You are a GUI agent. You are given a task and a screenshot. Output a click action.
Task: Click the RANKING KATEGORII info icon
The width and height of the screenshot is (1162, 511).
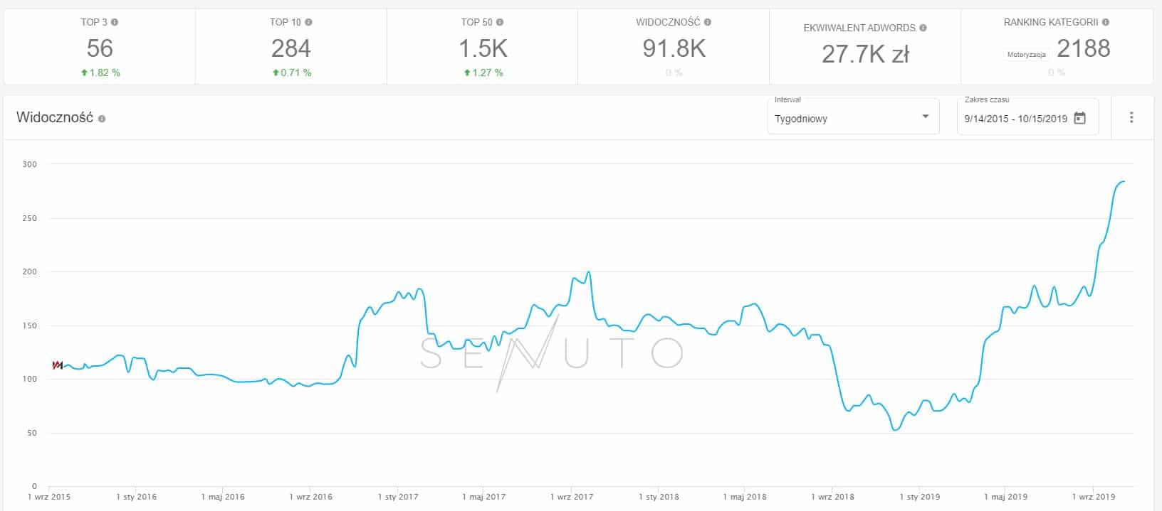1106,22
